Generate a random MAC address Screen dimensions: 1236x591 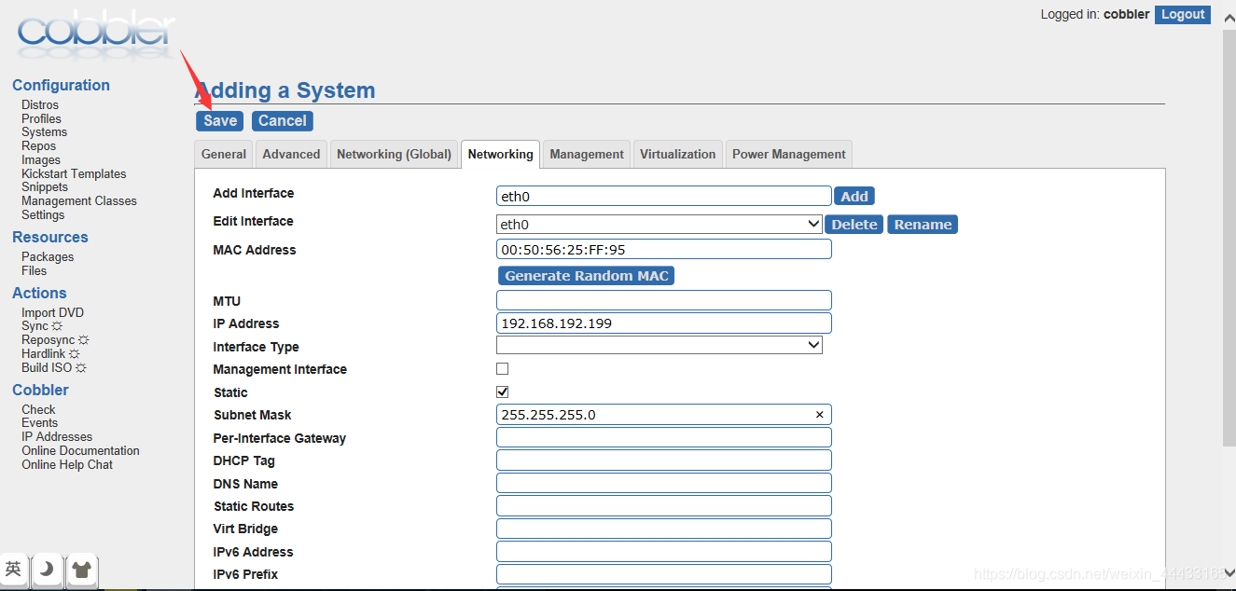tap(587, 276)
